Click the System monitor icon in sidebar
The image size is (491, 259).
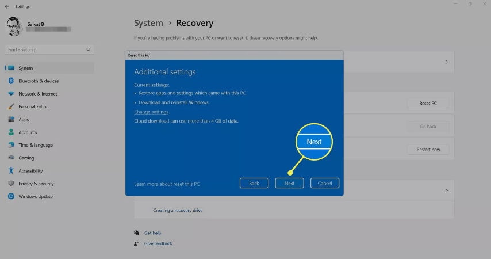pos(11,68)
